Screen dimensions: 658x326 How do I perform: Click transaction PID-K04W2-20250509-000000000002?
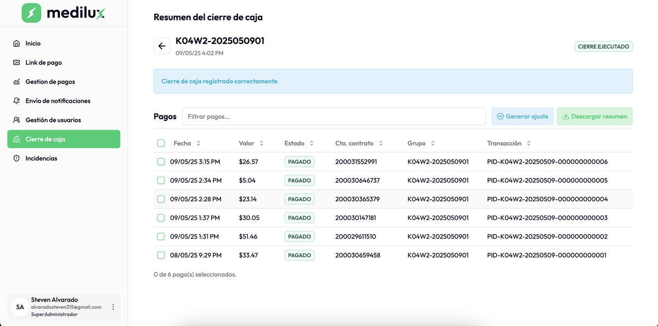point(547,236)
